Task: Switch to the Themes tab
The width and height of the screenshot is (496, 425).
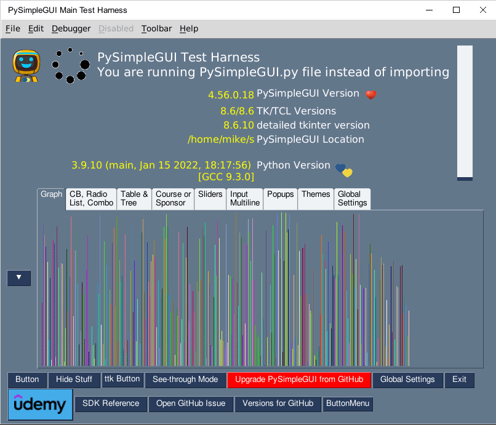Action: (316, 199)
